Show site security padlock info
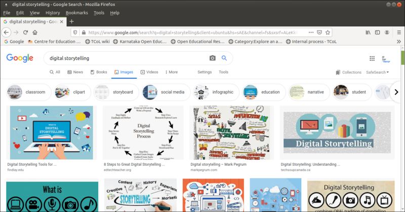This screenshot has width=405, height=212. tap(84, 32)
